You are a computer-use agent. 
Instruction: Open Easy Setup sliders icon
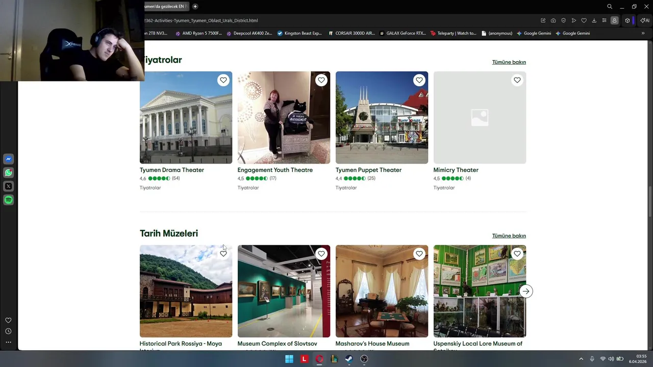605,20
